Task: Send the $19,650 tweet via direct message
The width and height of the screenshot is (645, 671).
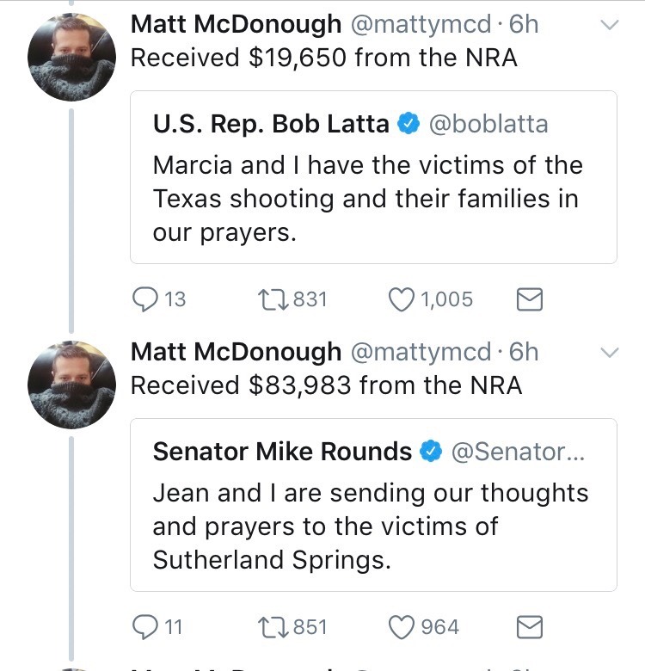Action: click(529, 299)
